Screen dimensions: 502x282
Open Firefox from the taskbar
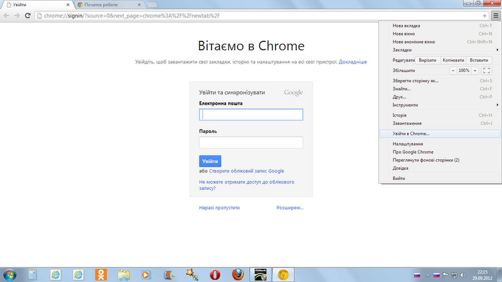238,274
